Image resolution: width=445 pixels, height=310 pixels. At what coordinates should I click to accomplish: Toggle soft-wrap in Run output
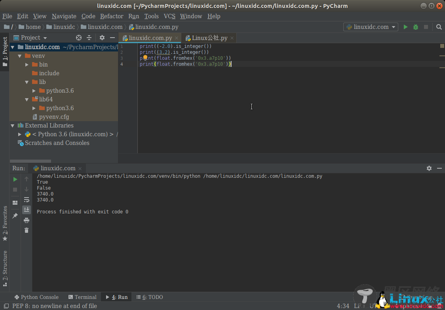click(x=27, y=200)
